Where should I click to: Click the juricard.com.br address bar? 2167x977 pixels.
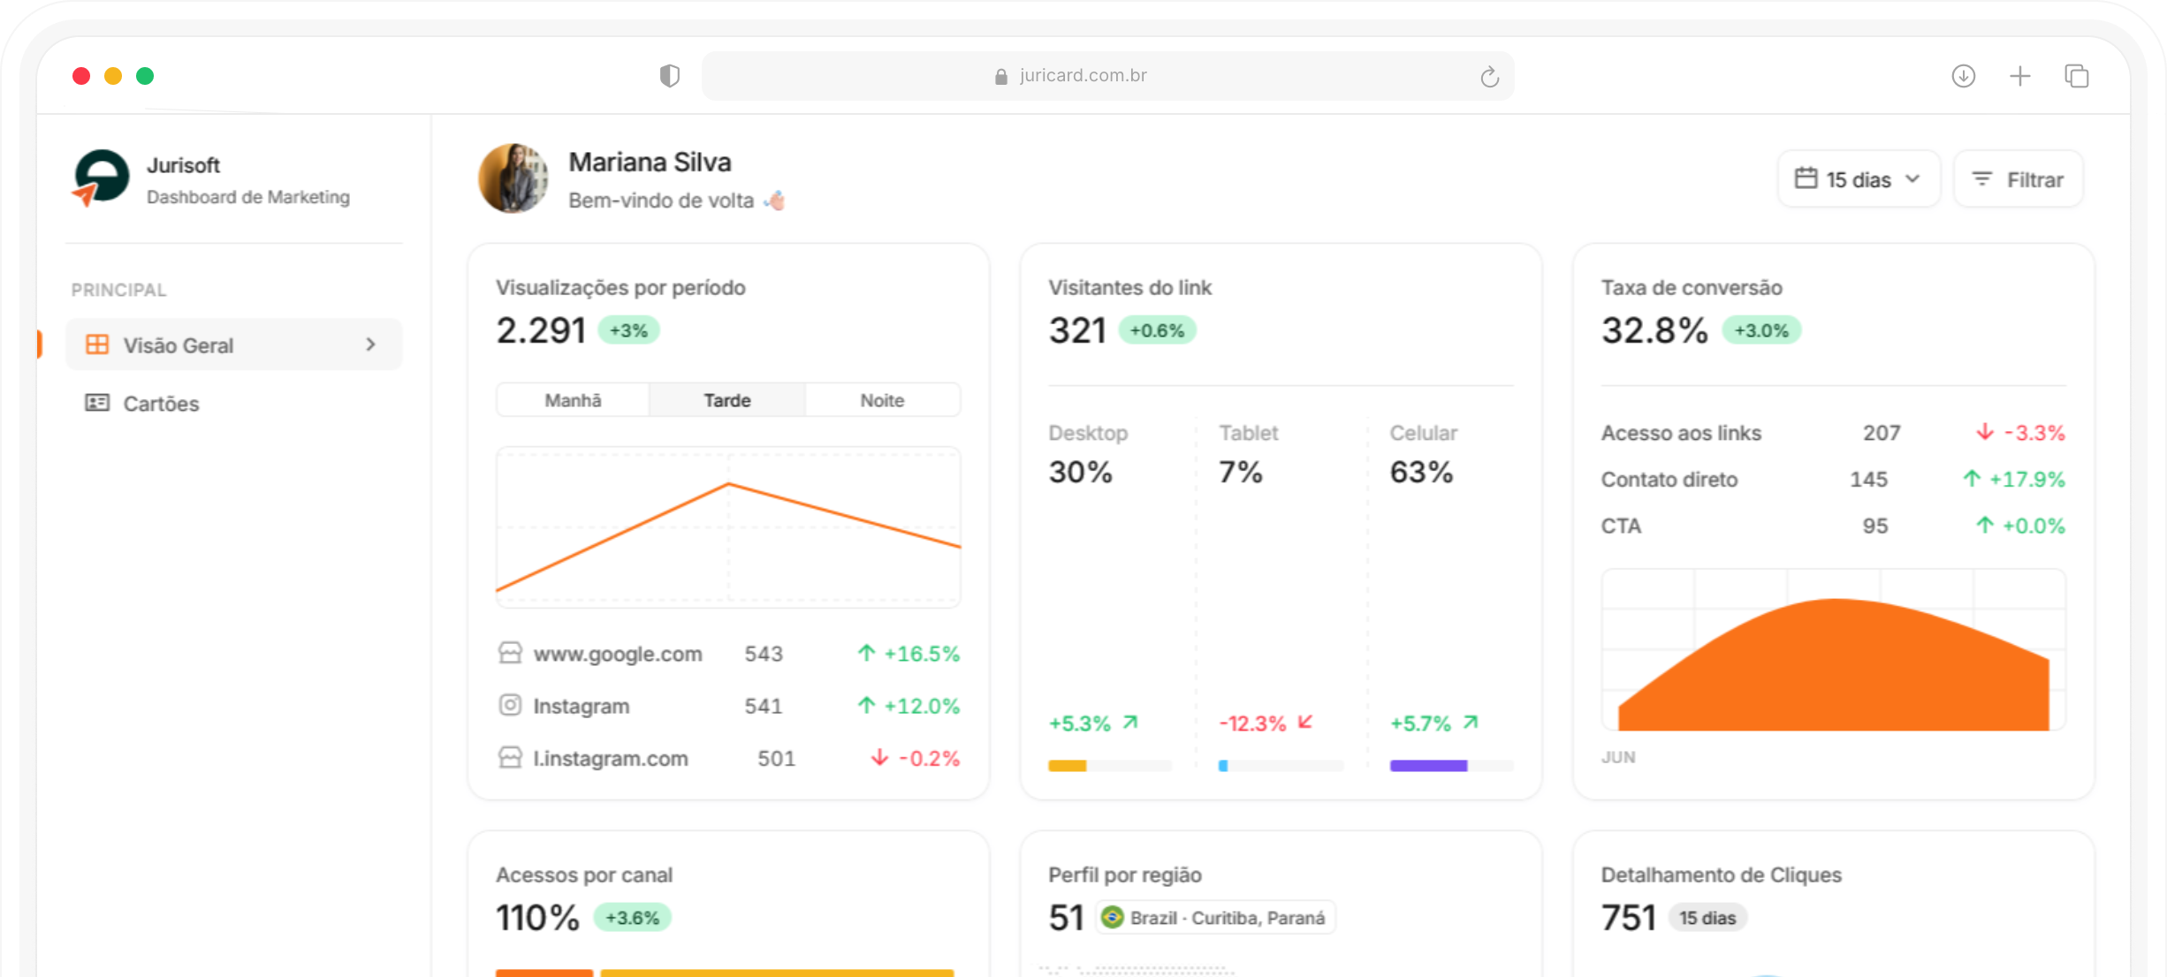[1107, 76]
